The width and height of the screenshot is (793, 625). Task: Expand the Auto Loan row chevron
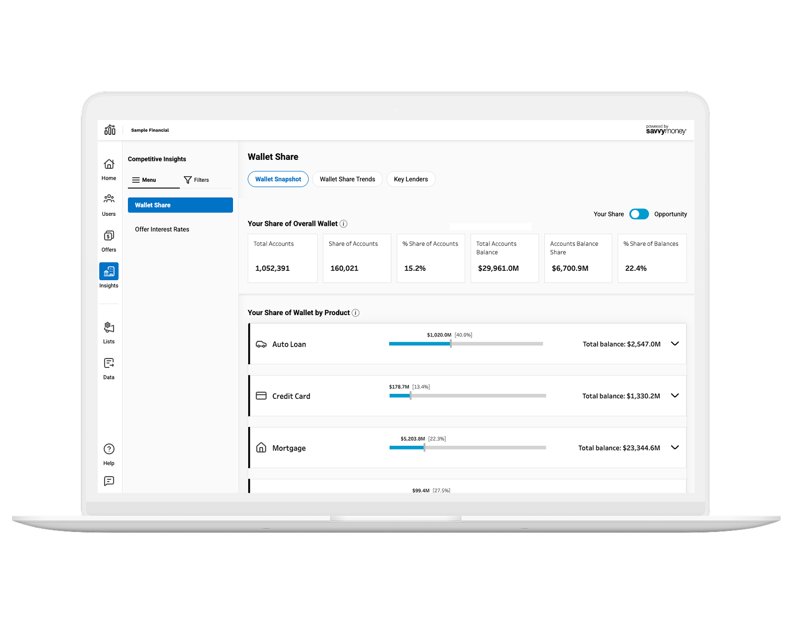[x=674, y=344]
